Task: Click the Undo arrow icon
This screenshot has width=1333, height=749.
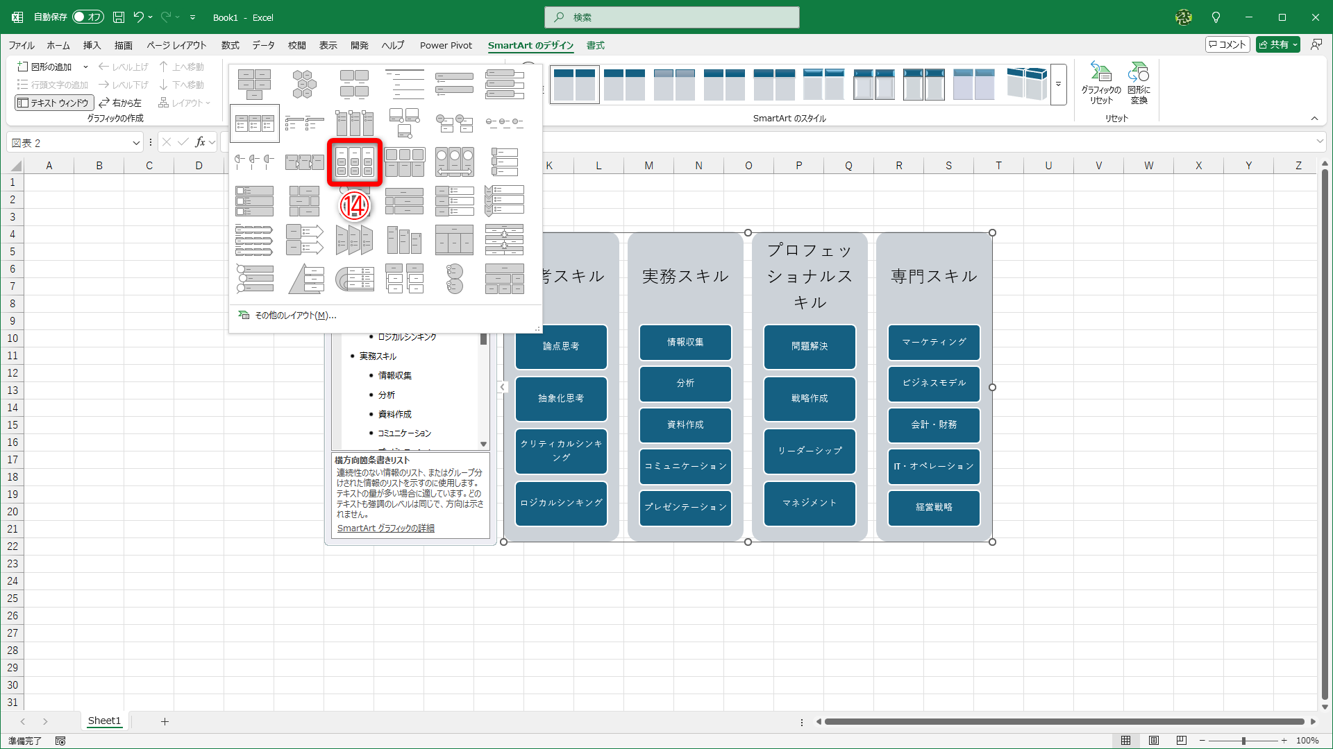Action: coord(138,17)
